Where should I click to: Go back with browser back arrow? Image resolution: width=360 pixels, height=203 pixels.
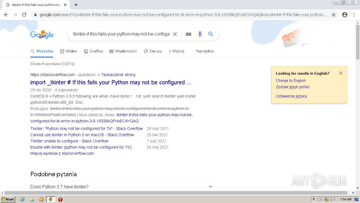[6, 15]
